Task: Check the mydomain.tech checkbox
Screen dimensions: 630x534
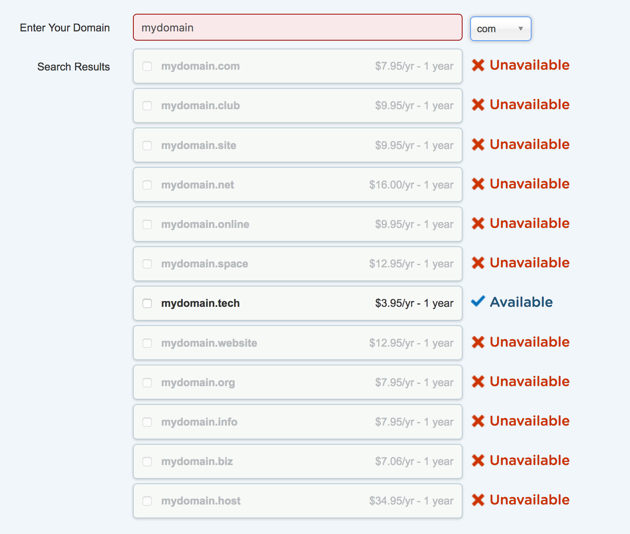Action: [x=147, y=303]
